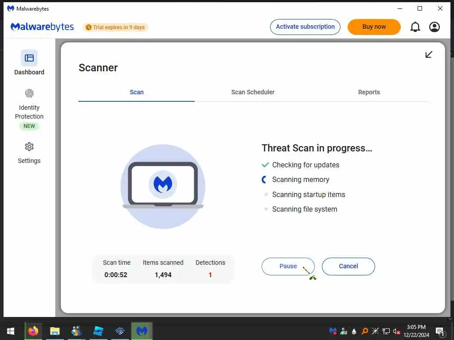Switch to the Reports tab
The image size is (454, 340).
pos(369,92)
